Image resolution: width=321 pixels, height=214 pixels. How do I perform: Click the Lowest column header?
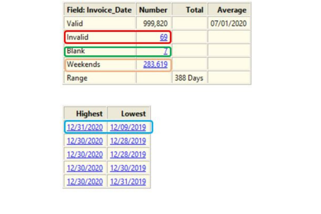[133, 114]
